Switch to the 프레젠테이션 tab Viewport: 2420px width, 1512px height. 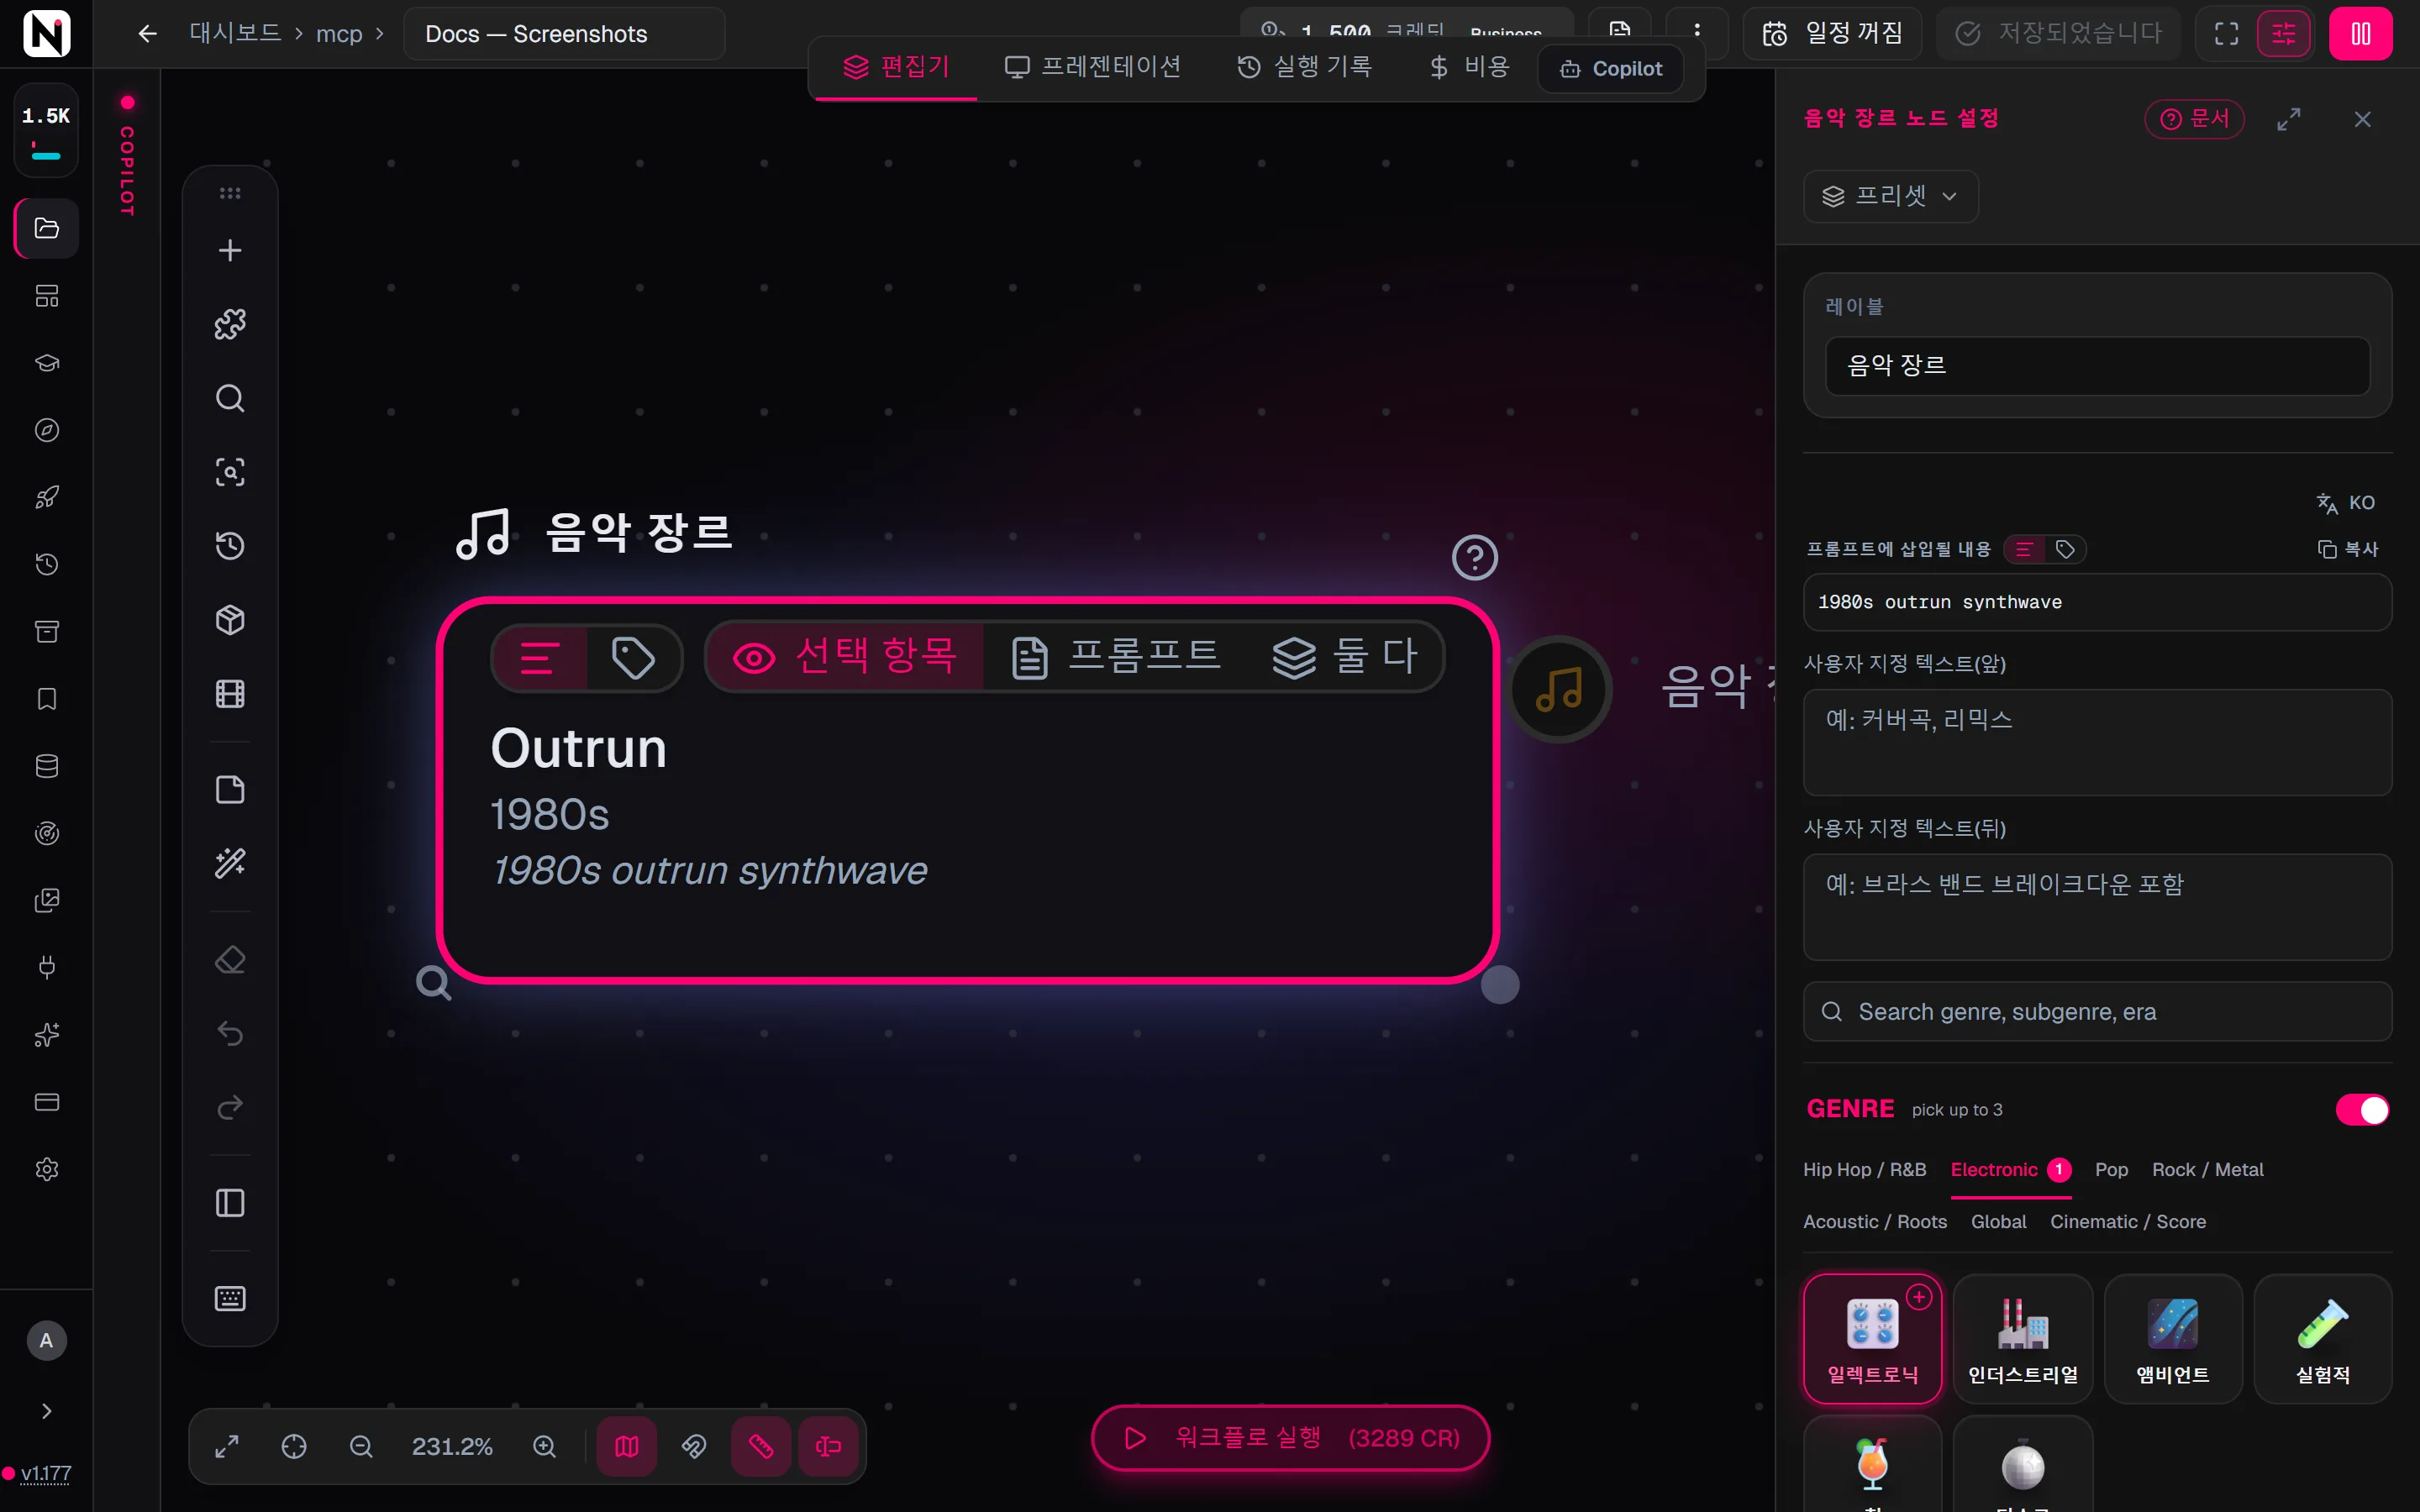coord(1092,67)
